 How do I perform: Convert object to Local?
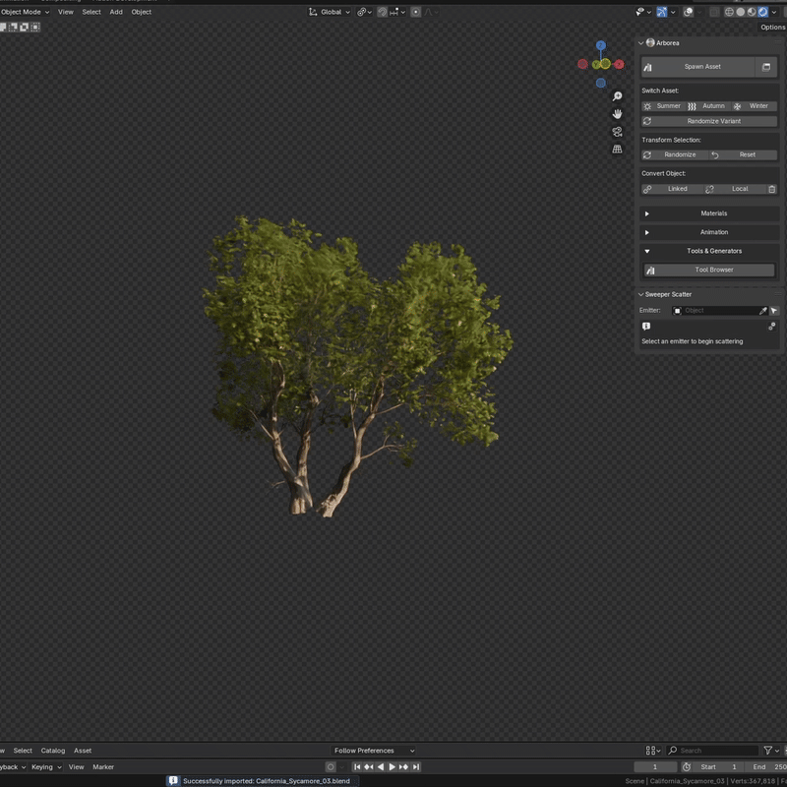click(735, 189)
